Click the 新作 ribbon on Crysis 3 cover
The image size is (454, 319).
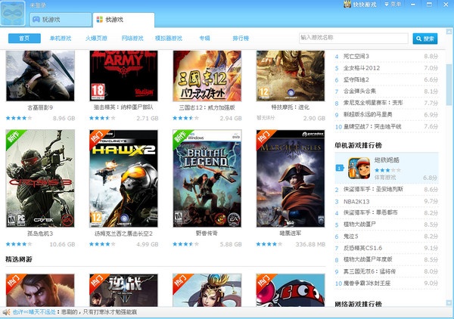[14, 138]
